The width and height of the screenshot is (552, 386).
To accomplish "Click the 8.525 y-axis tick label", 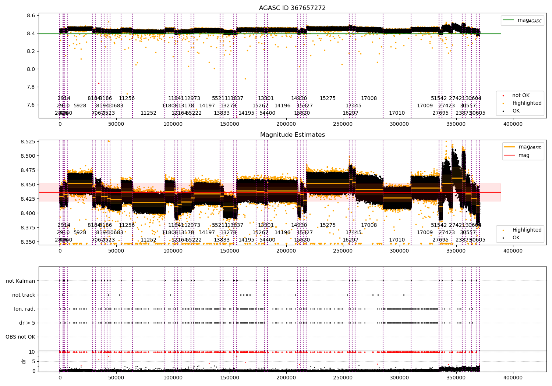I will 28,142.
